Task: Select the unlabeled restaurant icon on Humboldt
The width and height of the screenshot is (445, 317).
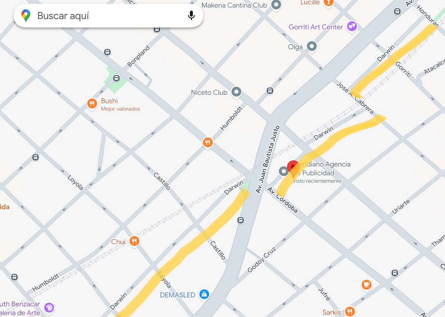Action: click(x=208, y=142)
